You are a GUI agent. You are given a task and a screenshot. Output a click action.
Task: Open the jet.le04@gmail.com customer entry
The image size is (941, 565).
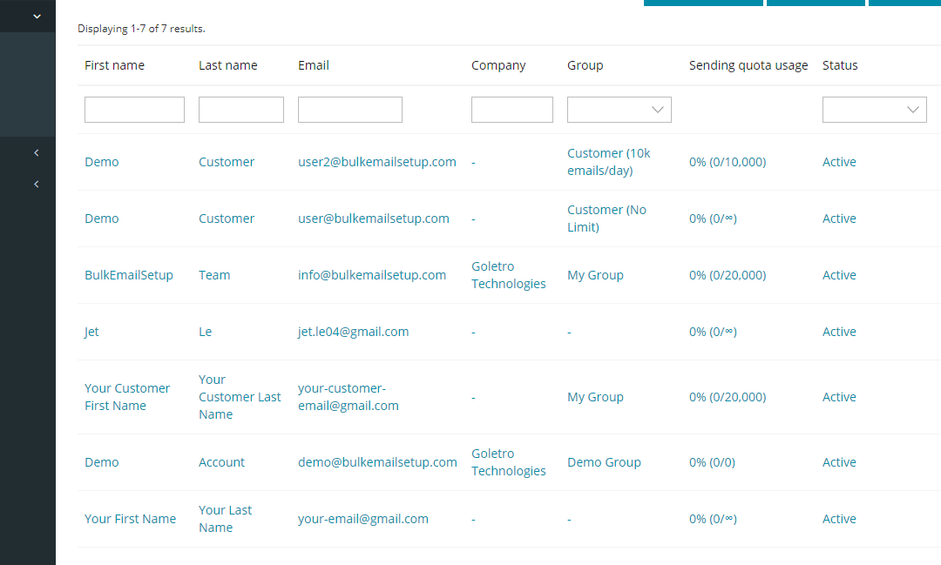[x=353, y=332]
